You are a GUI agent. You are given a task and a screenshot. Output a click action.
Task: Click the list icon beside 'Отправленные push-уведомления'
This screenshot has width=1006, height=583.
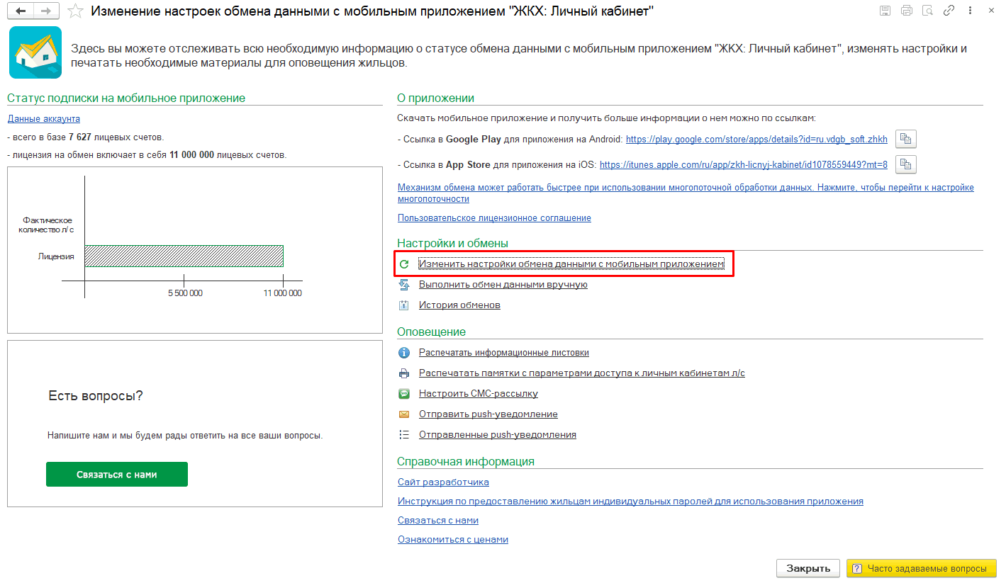(404, 435)
